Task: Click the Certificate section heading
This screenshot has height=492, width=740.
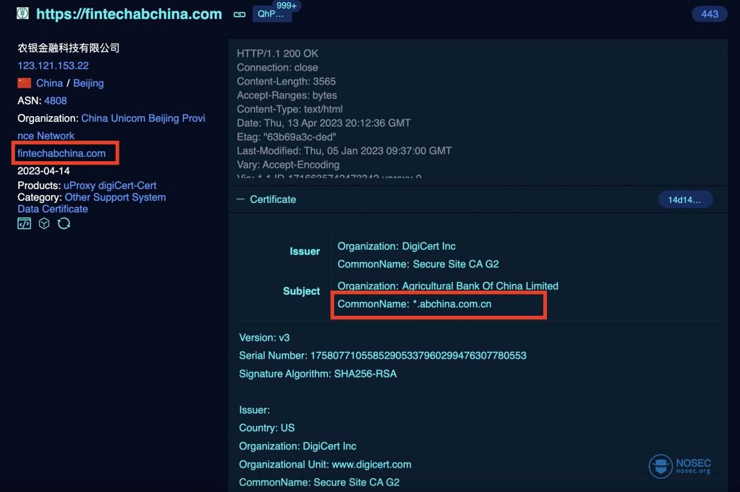Action: [273, 200]
